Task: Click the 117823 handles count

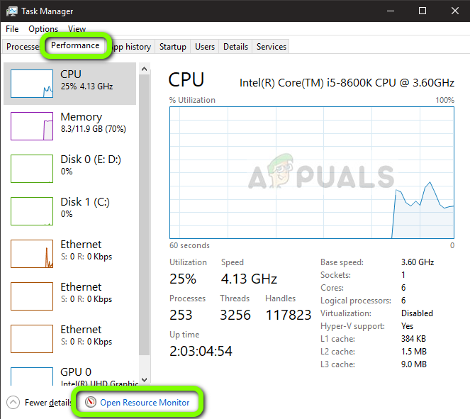Action: click(289, 315)
